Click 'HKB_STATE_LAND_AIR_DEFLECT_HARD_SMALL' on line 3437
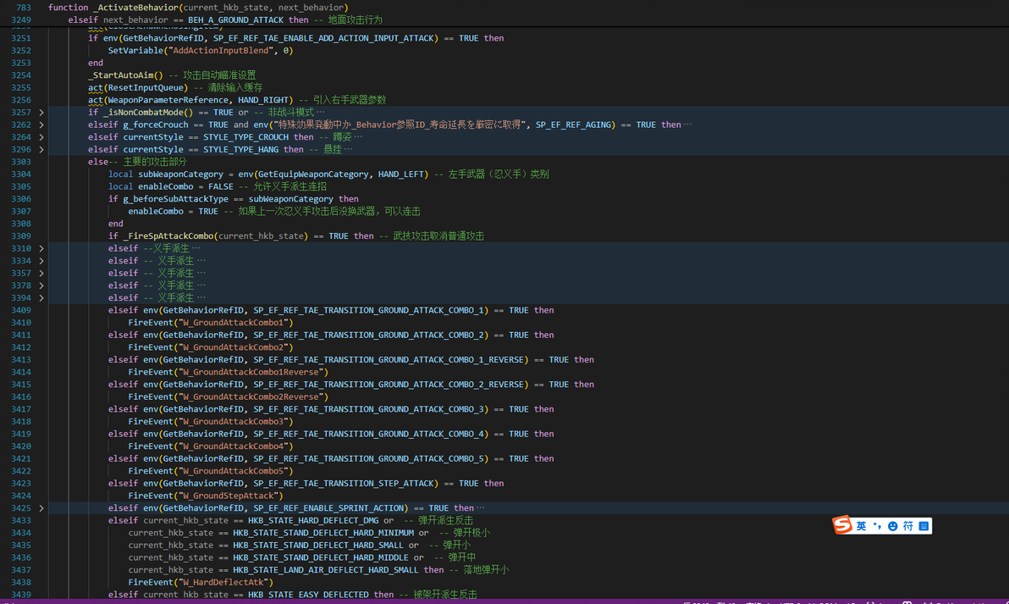Viewport: 1009px width, 604px height. (x=326, y=570)
